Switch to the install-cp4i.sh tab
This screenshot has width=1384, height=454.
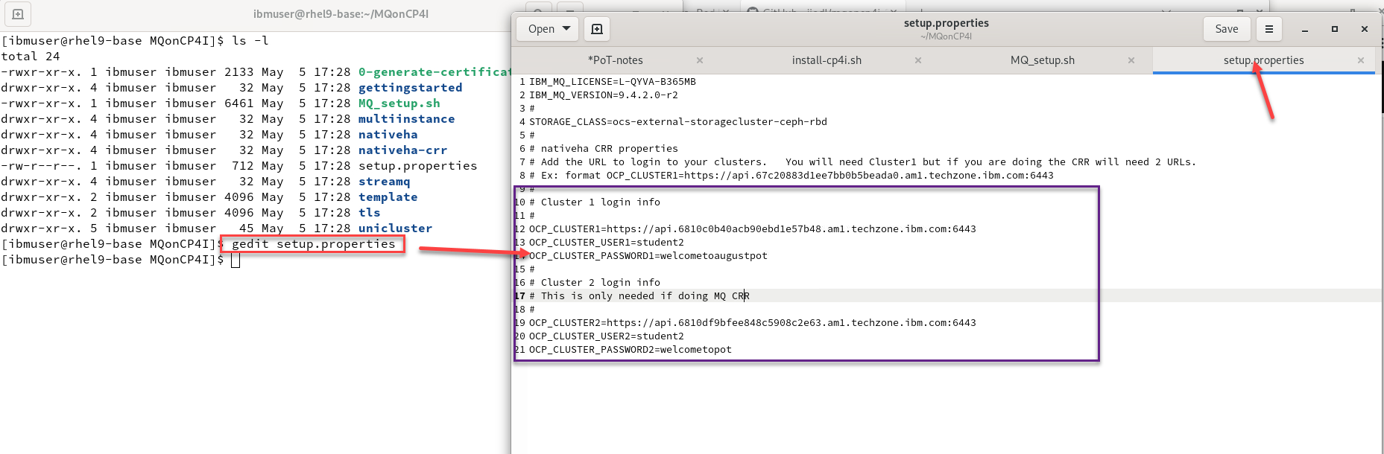click(x=826, y=60)
